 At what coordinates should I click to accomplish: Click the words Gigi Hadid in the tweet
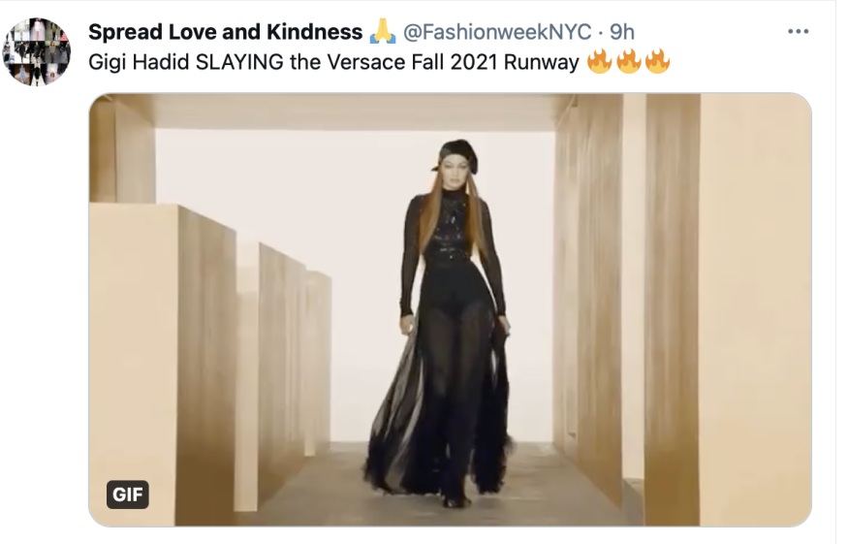pos(139,62)
